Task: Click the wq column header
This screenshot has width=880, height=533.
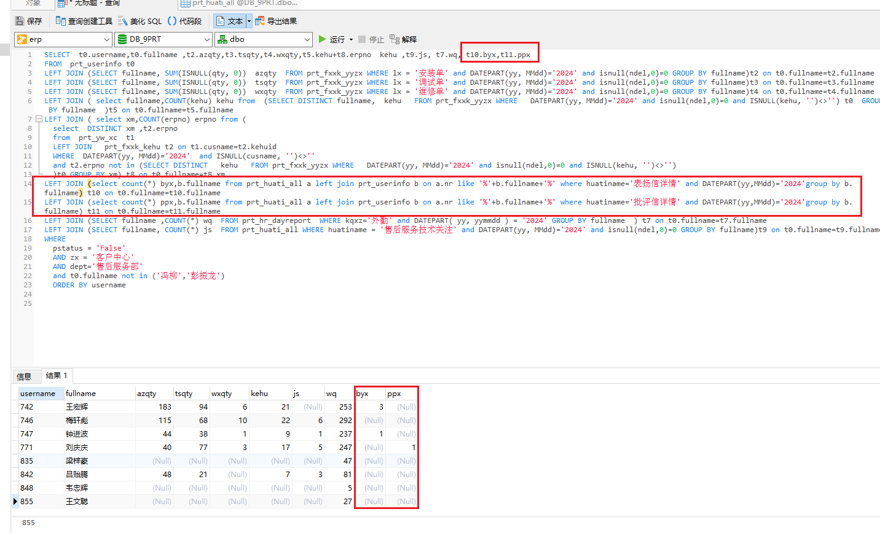Action: coord(339,394)
